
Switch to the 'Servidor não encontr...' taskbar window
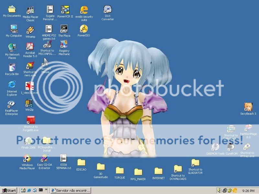pos(71,190)
